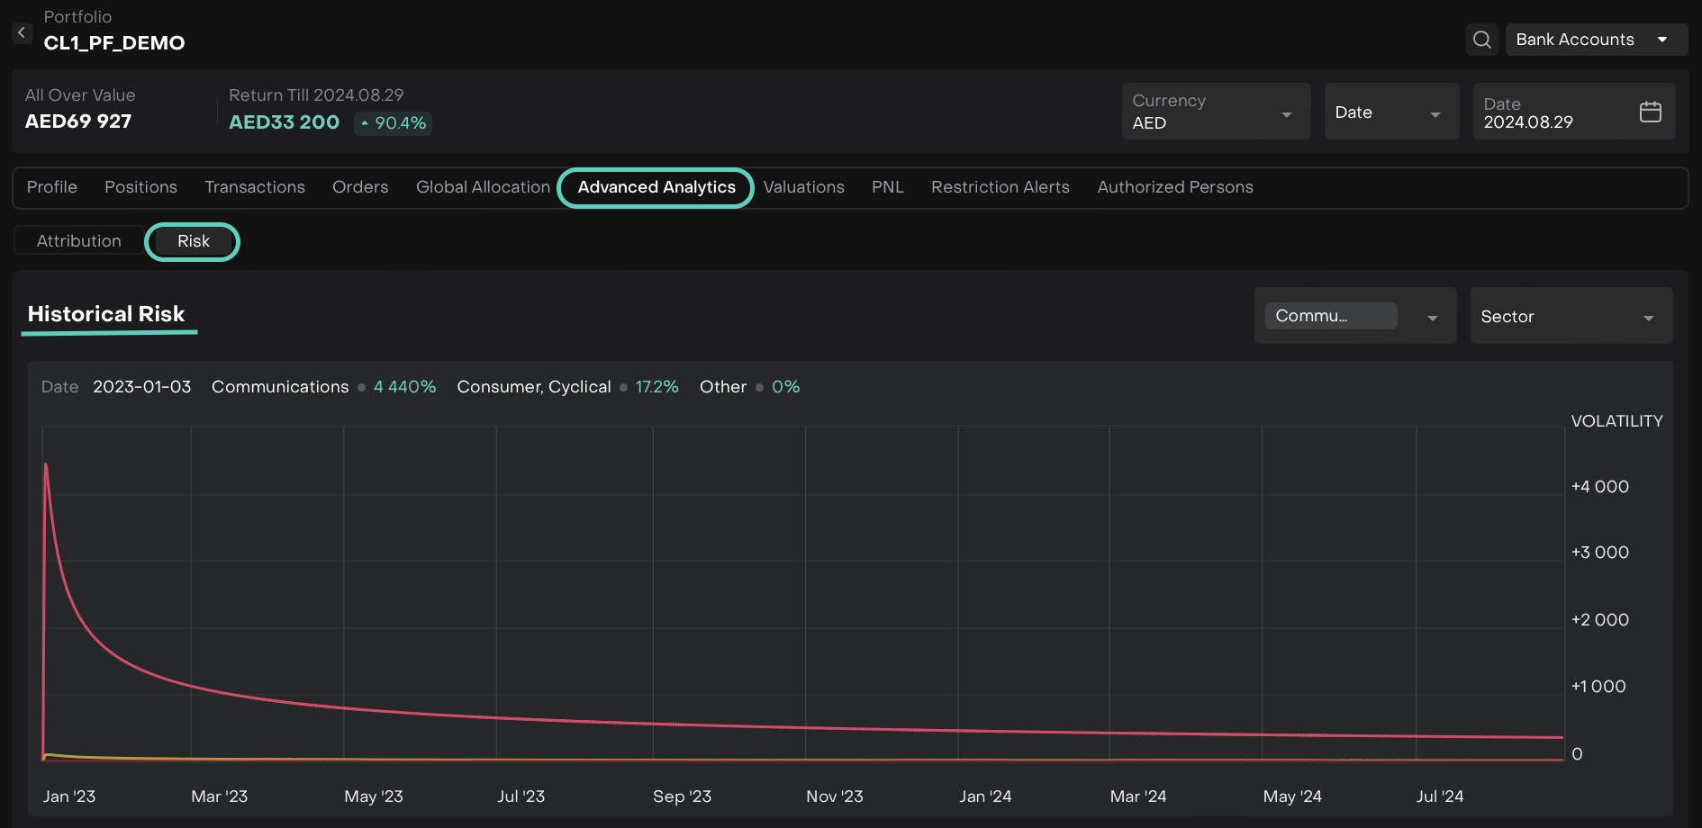Toggle the Other legend series
Screen dimensions: 1702x828
[723, 387]
